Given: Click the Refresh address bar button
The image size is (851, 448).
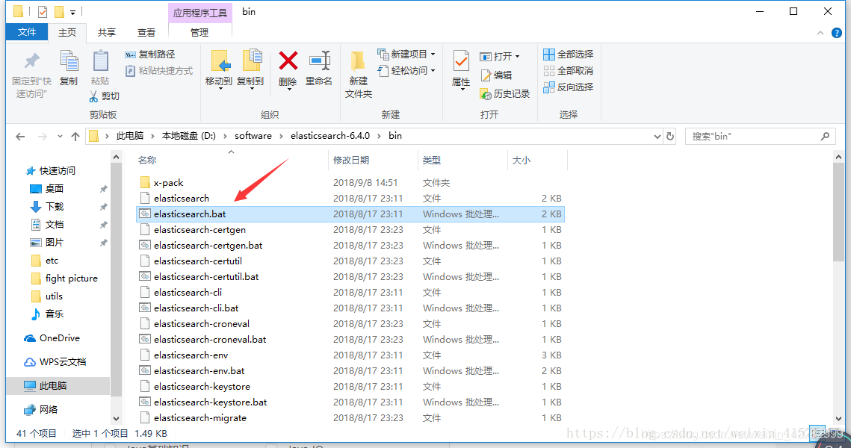Looking at the screenshot, I should [x=670, y=136].
